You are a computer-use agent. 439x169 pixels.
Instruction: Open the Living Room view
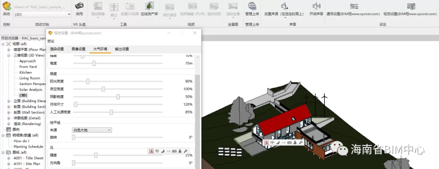[29, 78]
